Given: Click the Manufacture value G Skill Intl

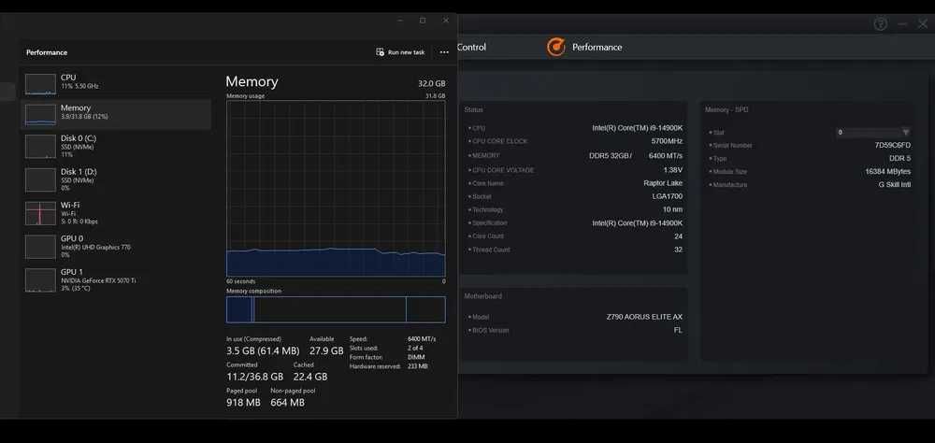Looking at the screenshot, I should 895,184.
